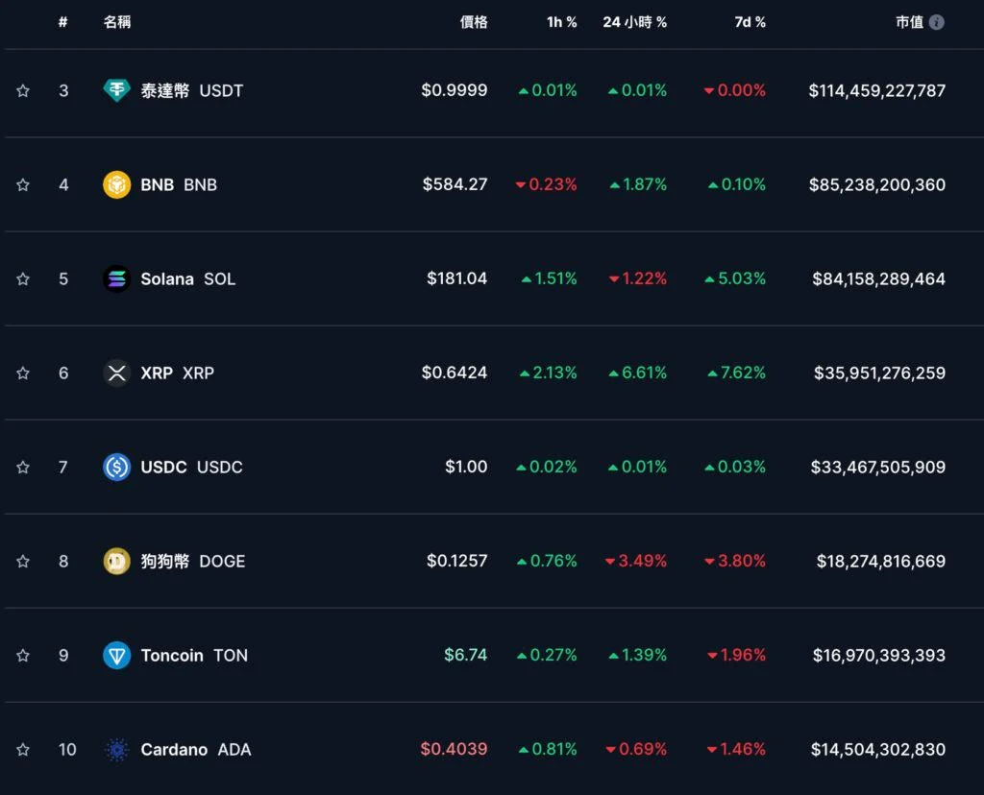
Task: Sort by 24 小時 % column
Action: pyautogui.click(x=634, y=21)
